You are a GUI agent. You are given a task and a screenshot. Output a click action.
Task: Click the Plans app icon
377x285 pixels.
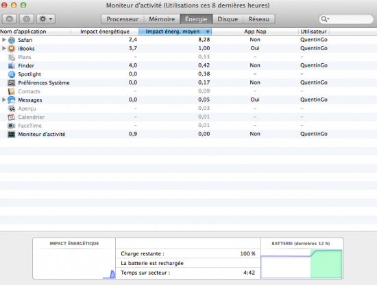click(11, 57)
